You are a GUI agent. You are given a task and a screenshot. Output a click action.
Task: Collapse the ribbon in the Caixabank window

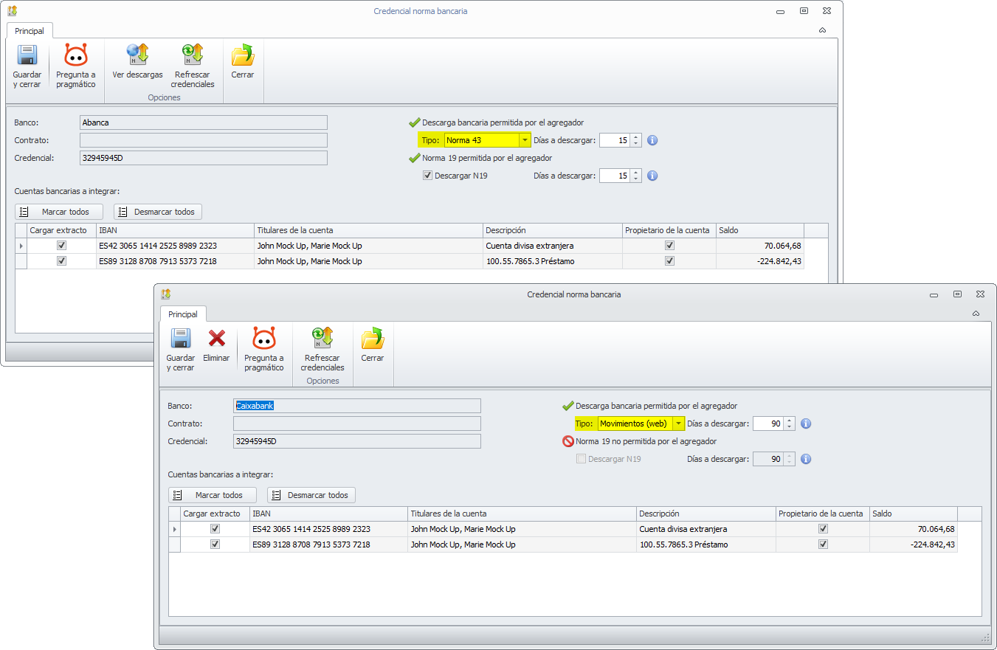[976, 314]
